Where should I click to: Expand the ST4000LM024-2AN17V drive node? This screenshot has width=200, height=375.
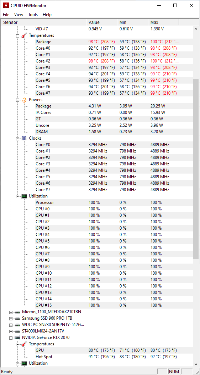click(x=11, y=331)
